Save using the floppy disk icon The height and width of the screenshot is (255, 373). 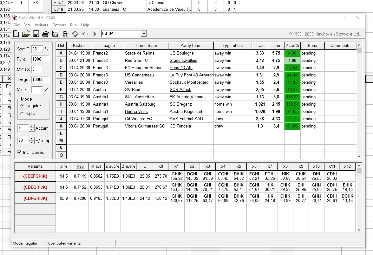pos(36,34)
